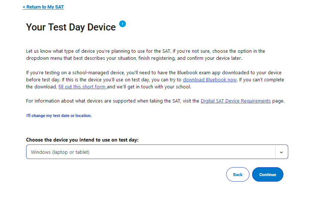The image size is (324, 198).
Task: Click the '<' arrow in the return link
Action: click(24, 7)
